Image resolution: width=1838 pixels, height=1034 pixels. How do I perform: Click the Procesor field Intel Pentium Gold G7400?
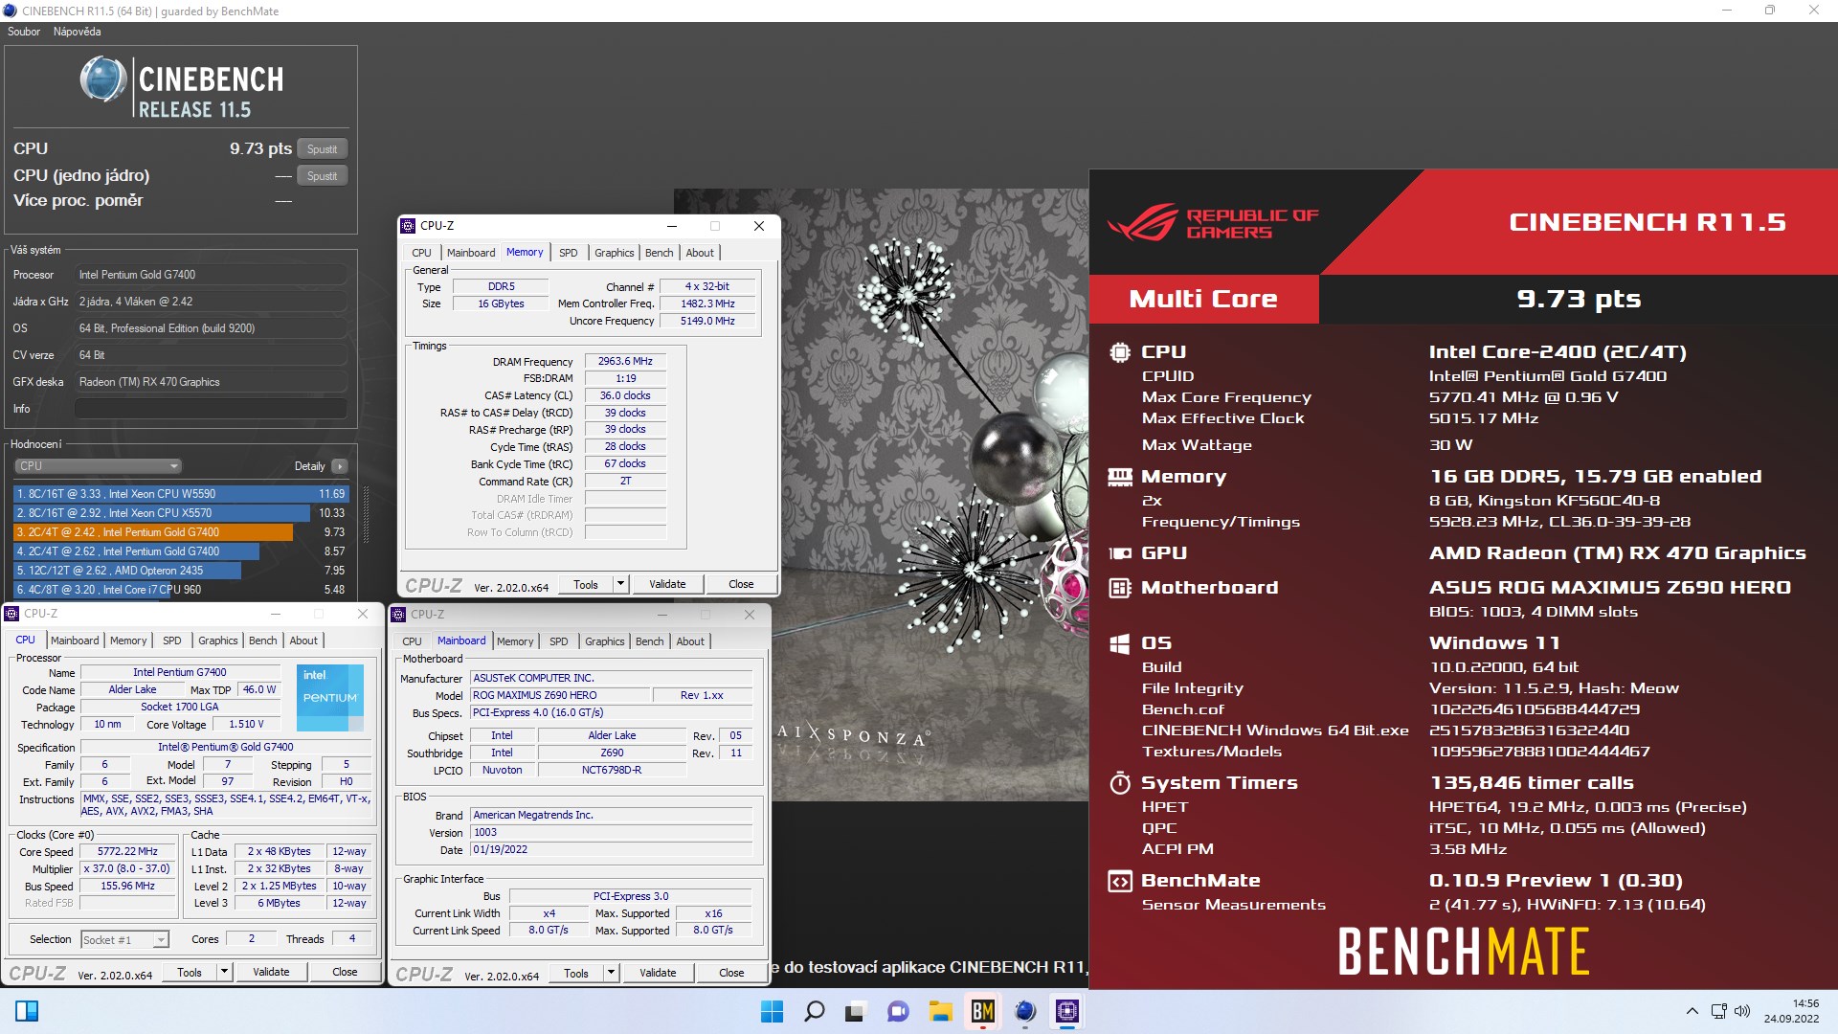[x=211, y=275]
